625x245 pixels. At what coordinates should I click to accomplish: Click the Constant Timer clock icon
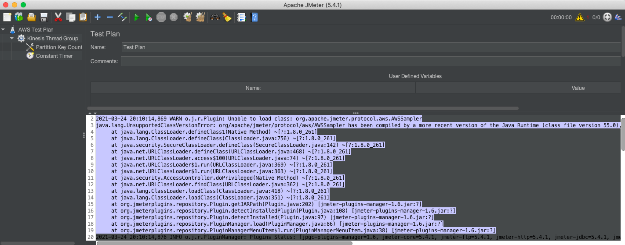(x=30, y=56)
